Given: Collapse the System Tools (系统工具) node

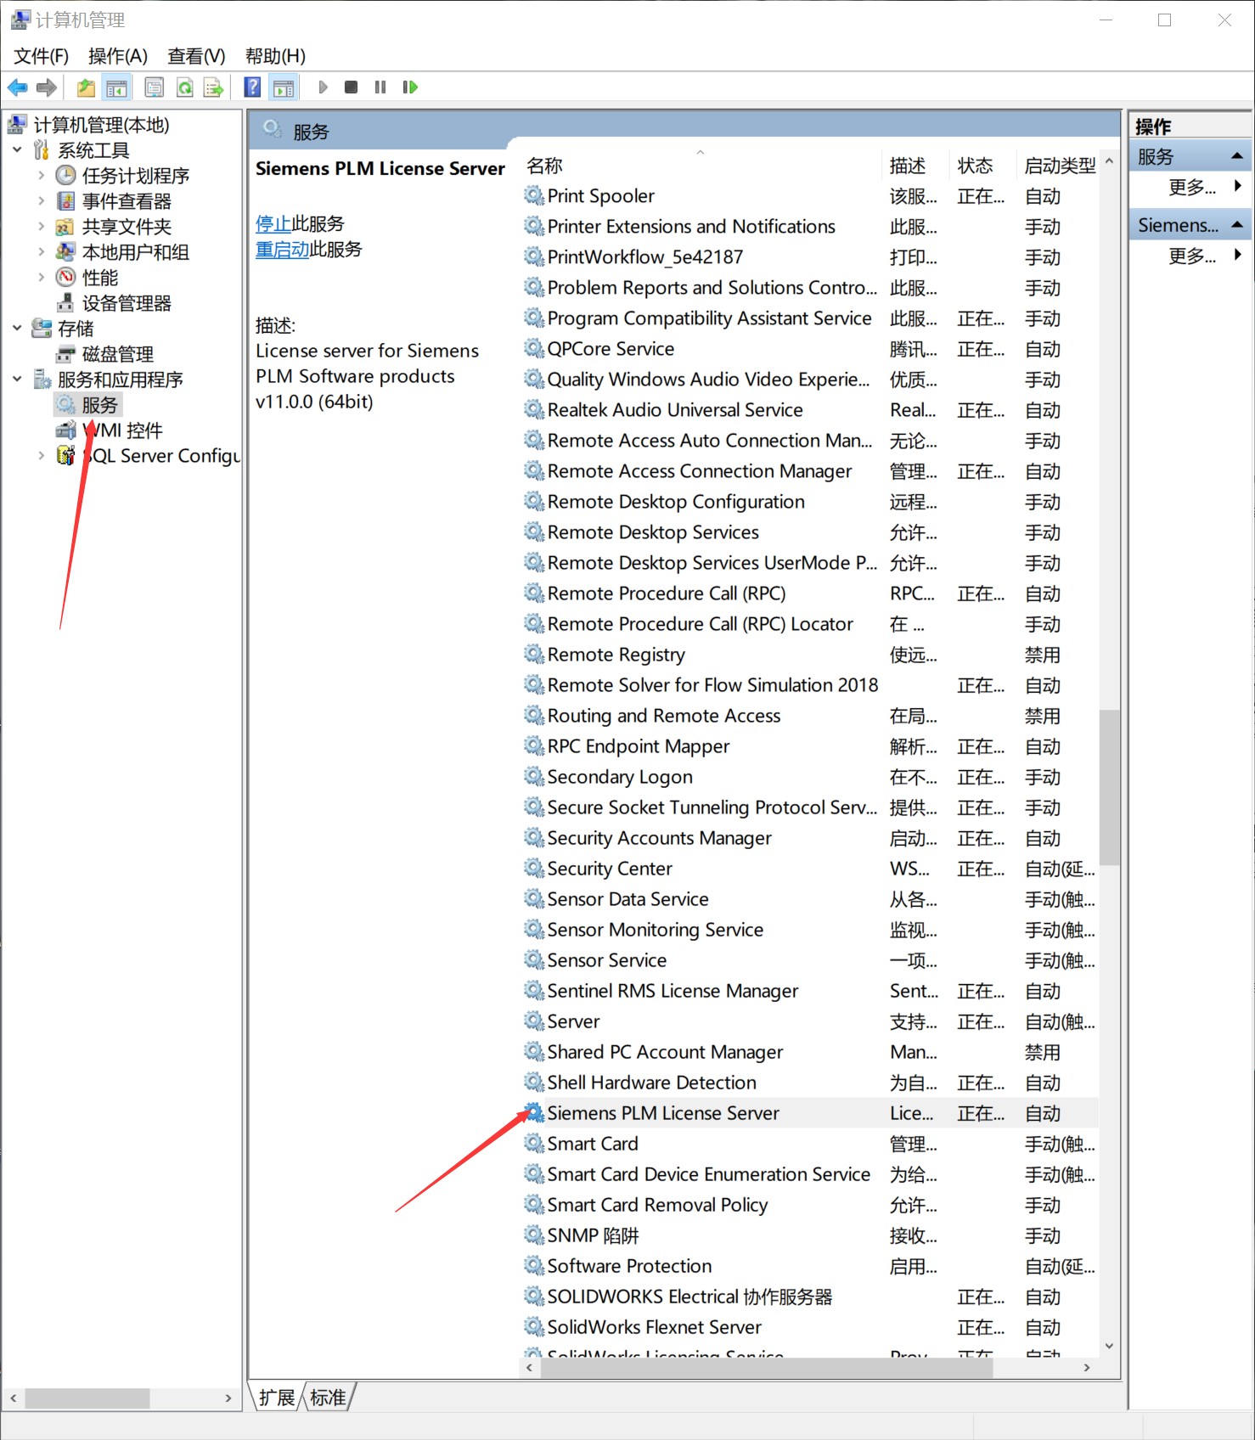Looking at the screenshot, I should tap(17, 150).
